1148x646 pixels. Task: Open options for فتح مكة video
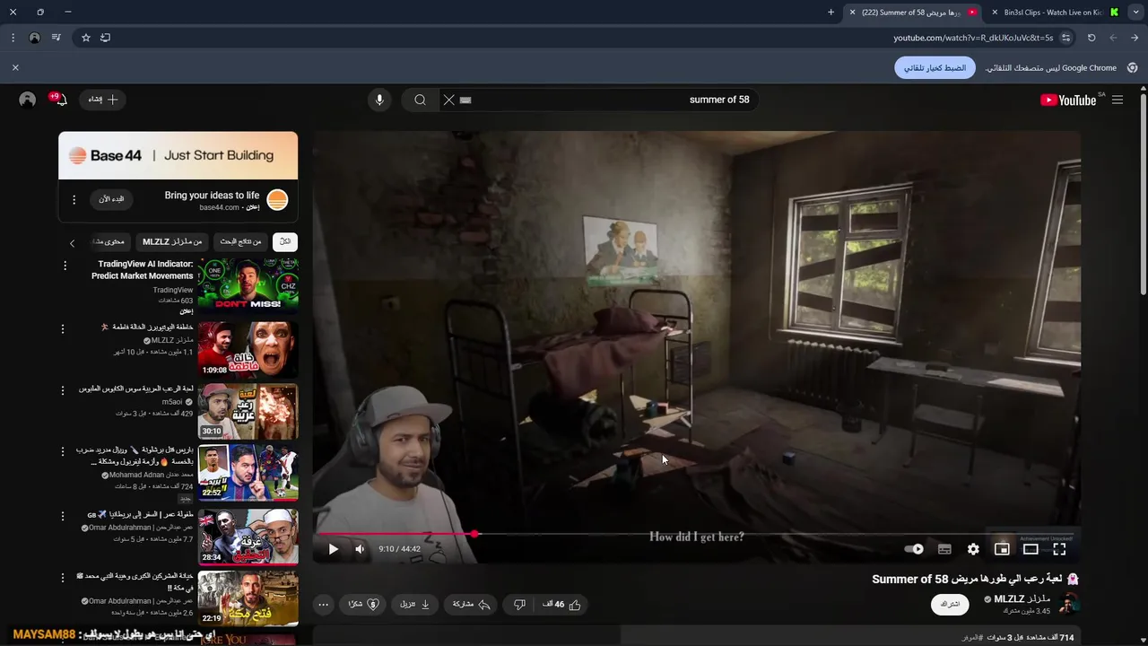[x=63, y=577]
